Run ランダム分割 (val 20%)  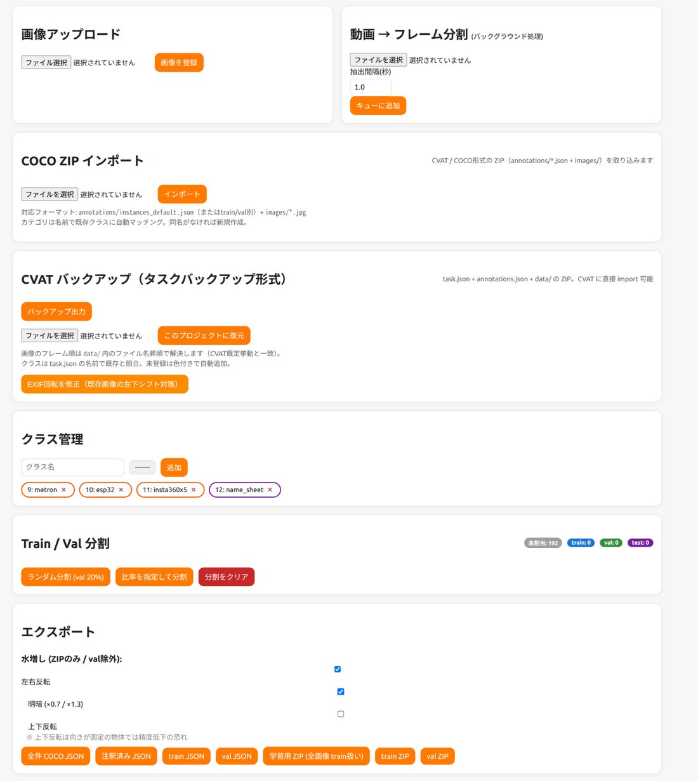coord(66,577)
